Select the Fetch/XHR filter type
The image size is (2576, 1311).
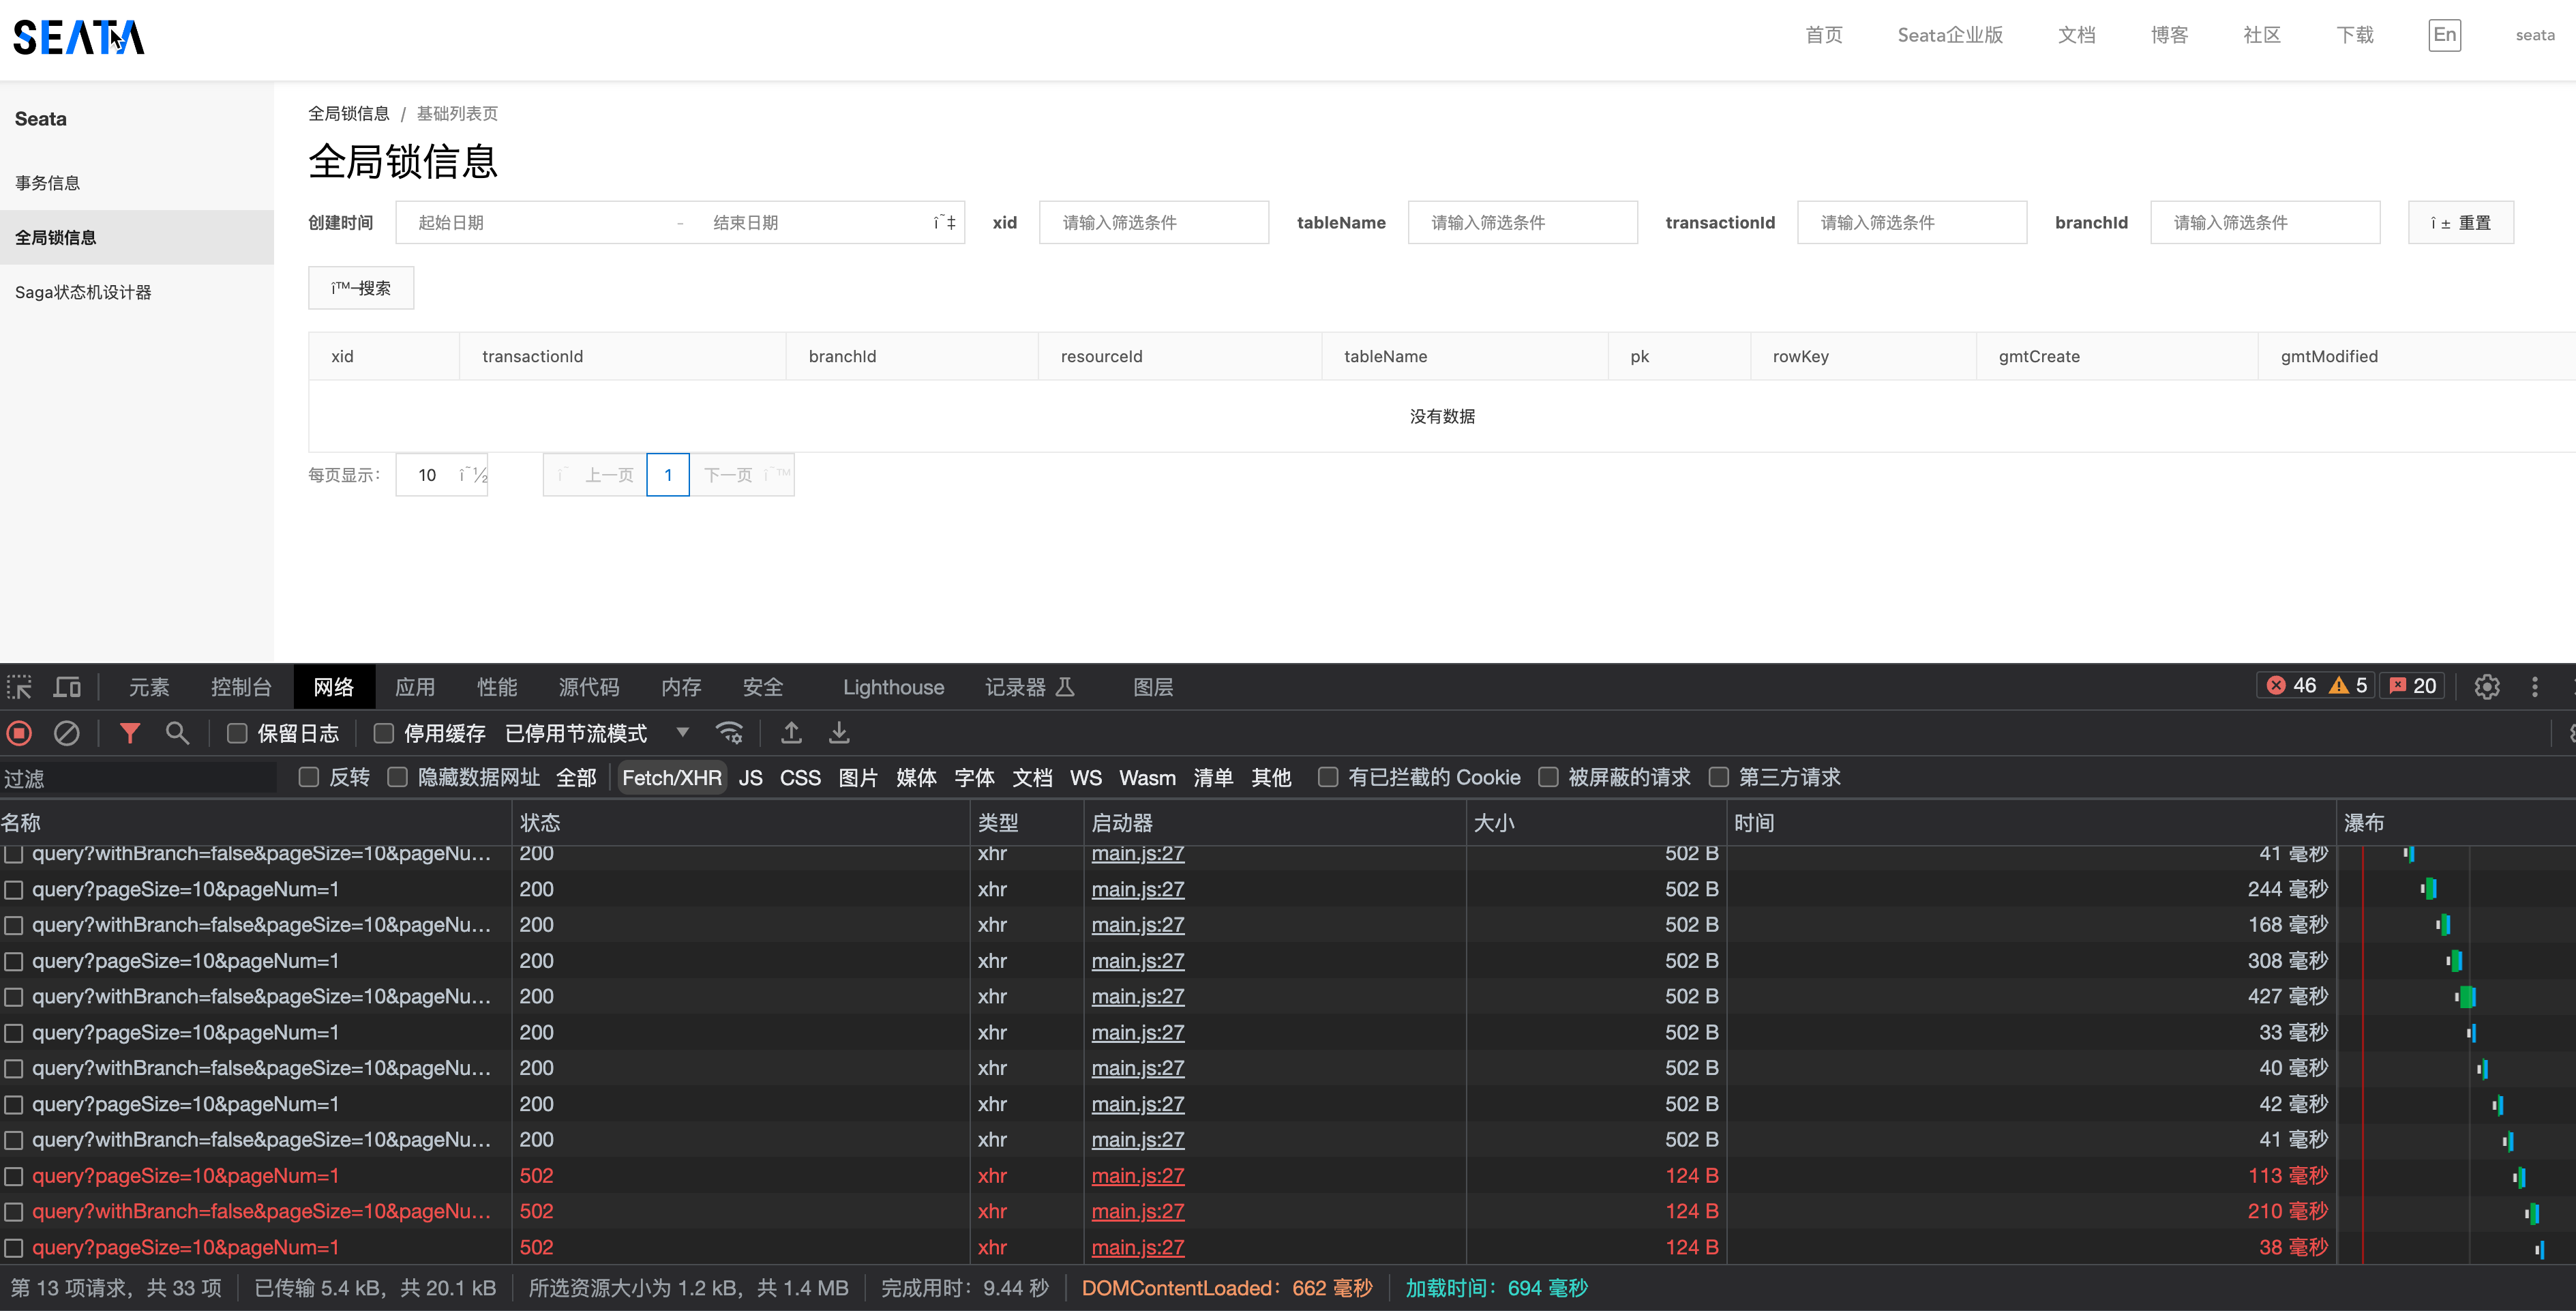[x=672, y=777]
